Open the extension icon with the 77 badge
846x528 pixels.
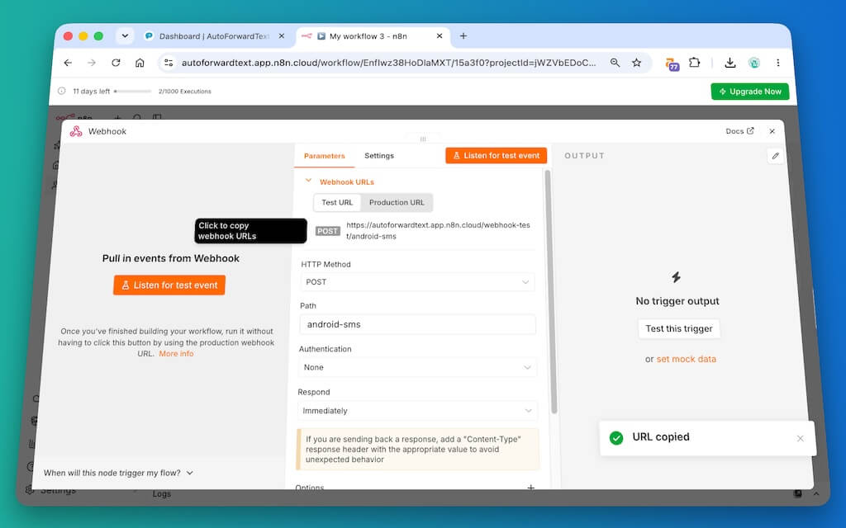[672, 64]
